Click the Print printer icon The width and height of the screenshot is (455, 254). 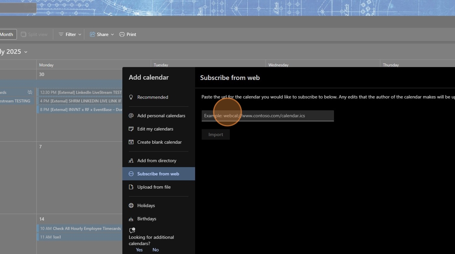pos(122,34)
